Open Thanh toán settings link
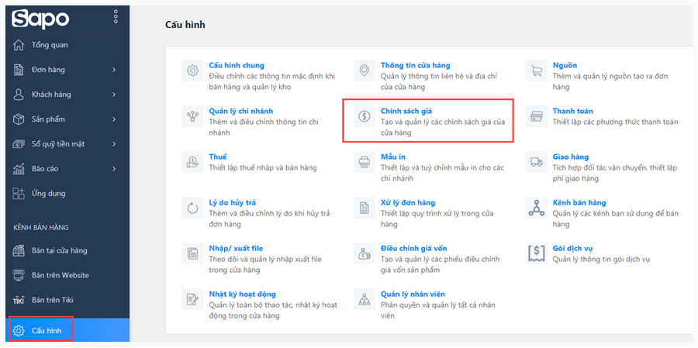Viewport: 698px width, 348px height. tap(573, 112)
